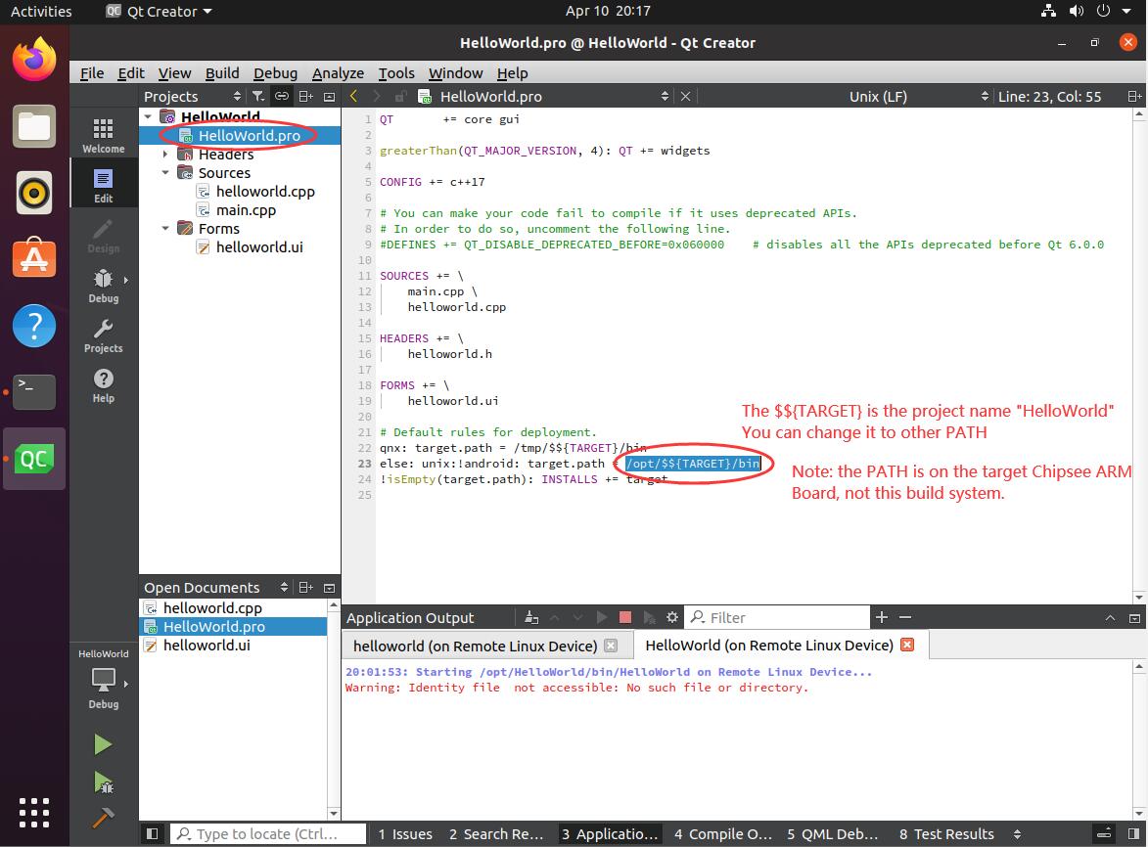Open Application Output settings gear
Screen dimensions: 1148x847
[672, 617]
